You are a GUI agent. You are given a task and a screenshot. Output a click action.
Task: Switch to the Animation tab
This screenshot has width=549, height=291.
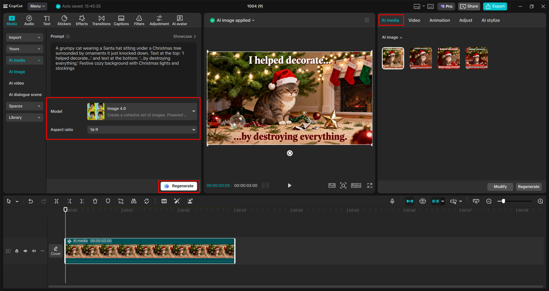pos(439,20)
